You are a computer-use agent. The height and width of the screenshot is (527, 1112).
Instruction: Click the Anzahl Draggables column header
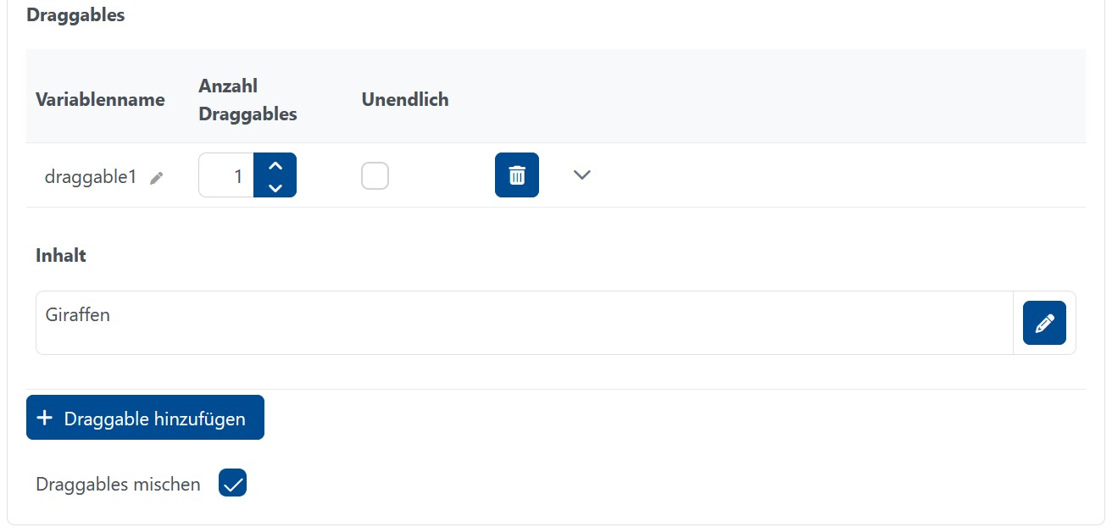coord(247,100)
